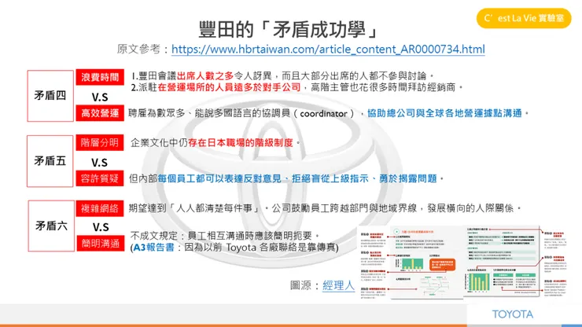Viewport: 582px width, 327px height.
Task: Click the C'est La Vie 實驗室 badge
Action: 524,18
